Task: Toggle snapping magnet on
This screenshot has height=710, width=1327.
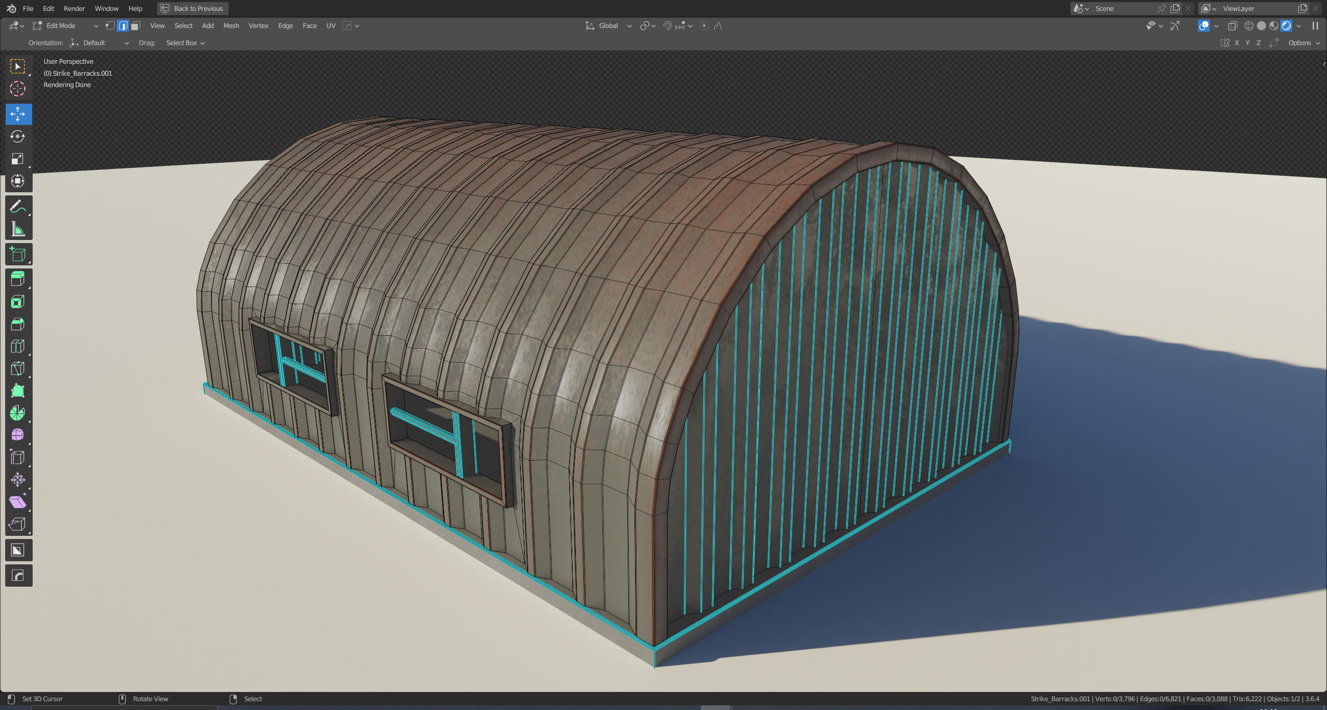Action: (x=667, y=26)
